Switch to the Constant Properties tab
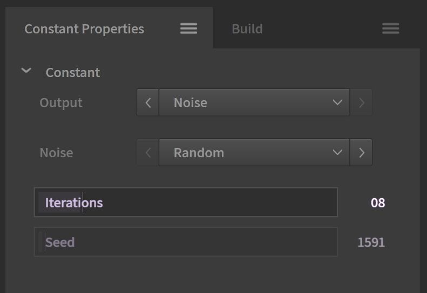427x293 pixels. [x=84, y=29]
